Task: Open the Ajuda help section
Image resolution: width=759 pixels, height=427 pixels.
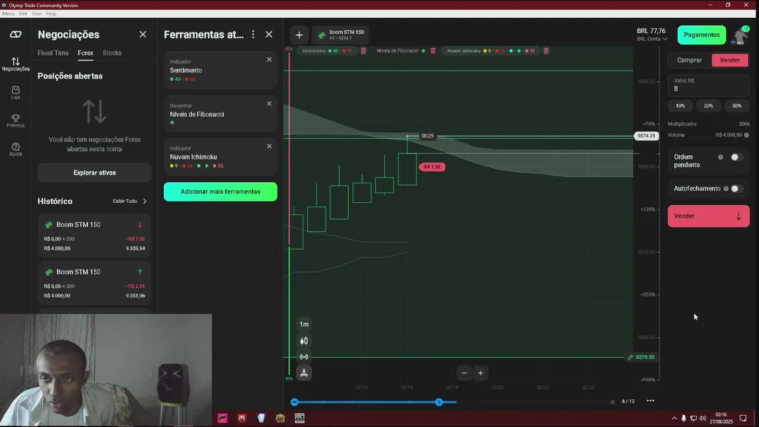Action: click(15, 149)
